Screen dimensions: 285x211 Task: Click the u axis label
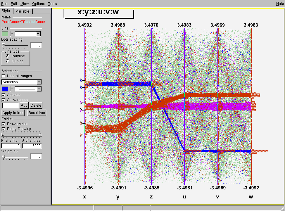coord(184,197)
